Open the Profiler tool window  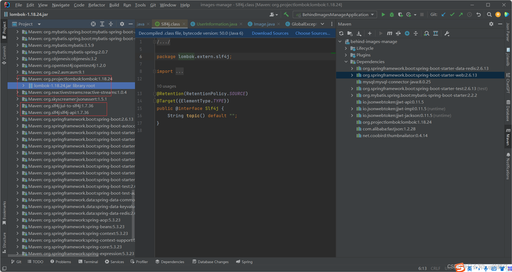[139, 262]
